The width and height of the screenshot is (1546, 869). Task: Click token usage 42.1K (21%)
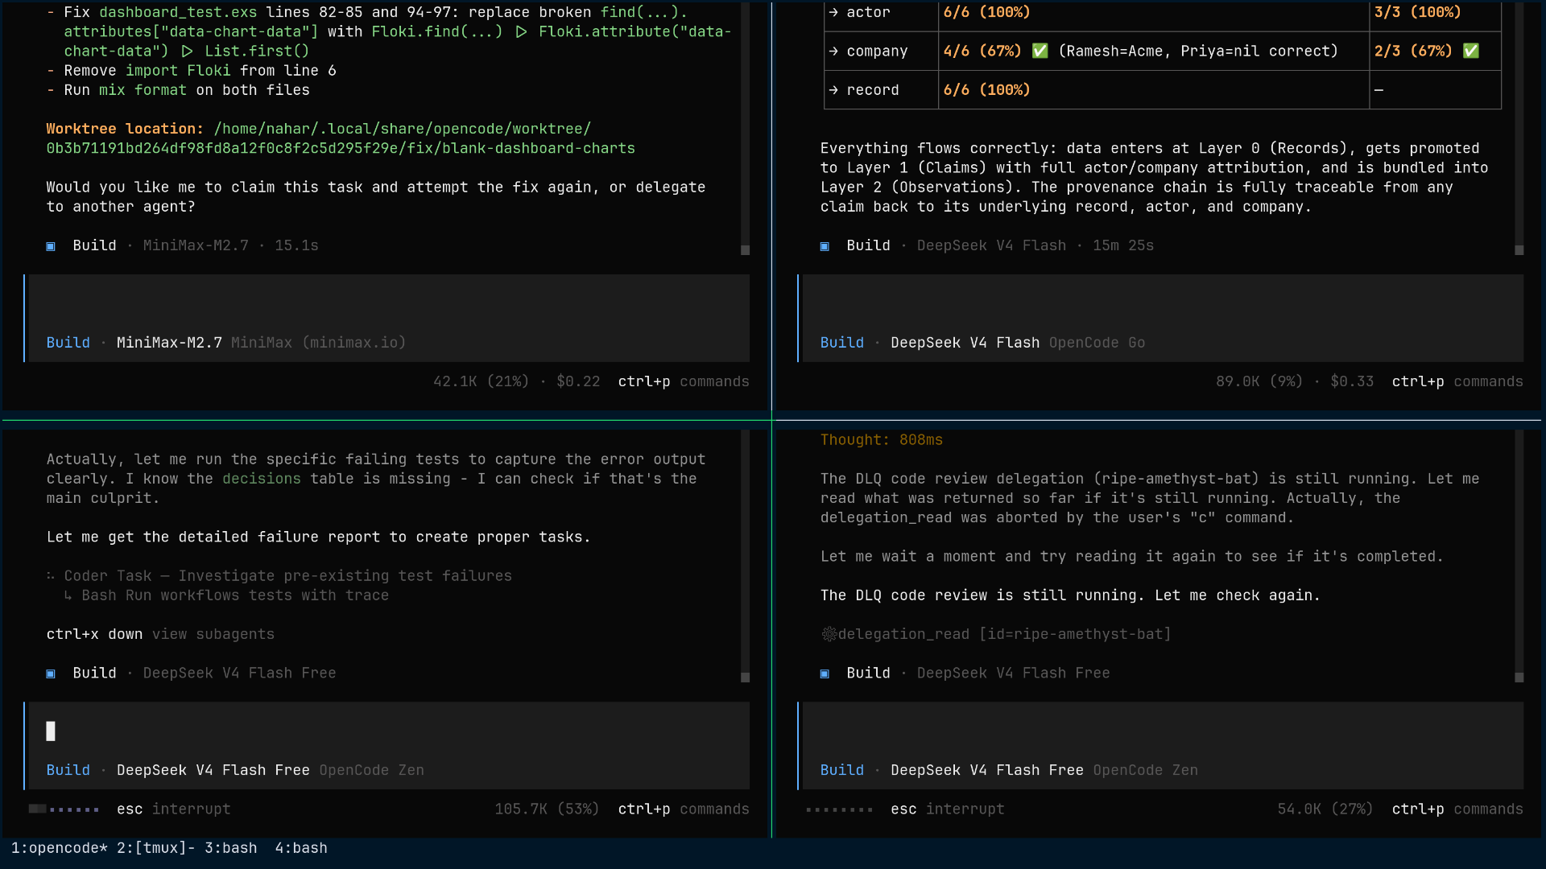(x=481, y=381)
